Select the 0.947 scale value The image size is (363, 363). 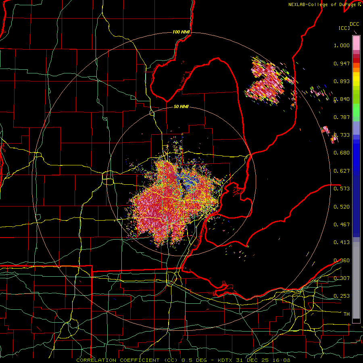pos(342,63)
